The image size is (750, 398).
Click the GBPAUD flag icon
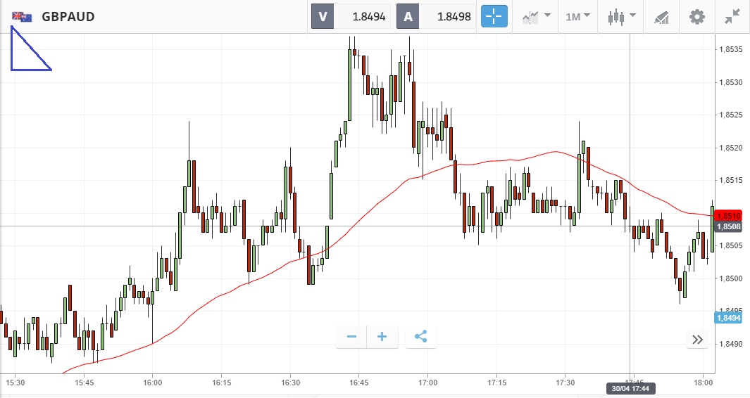(22, 17)
